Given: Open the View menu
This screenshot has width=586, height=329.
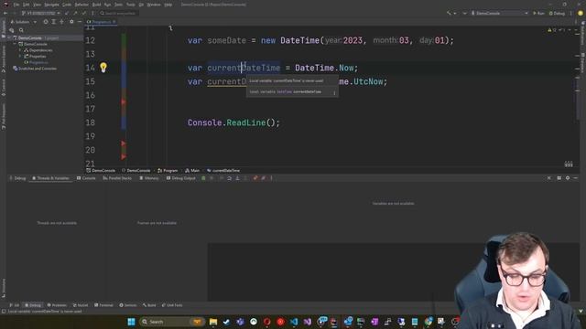Looking at the screenshot, I should coord(37,5).
